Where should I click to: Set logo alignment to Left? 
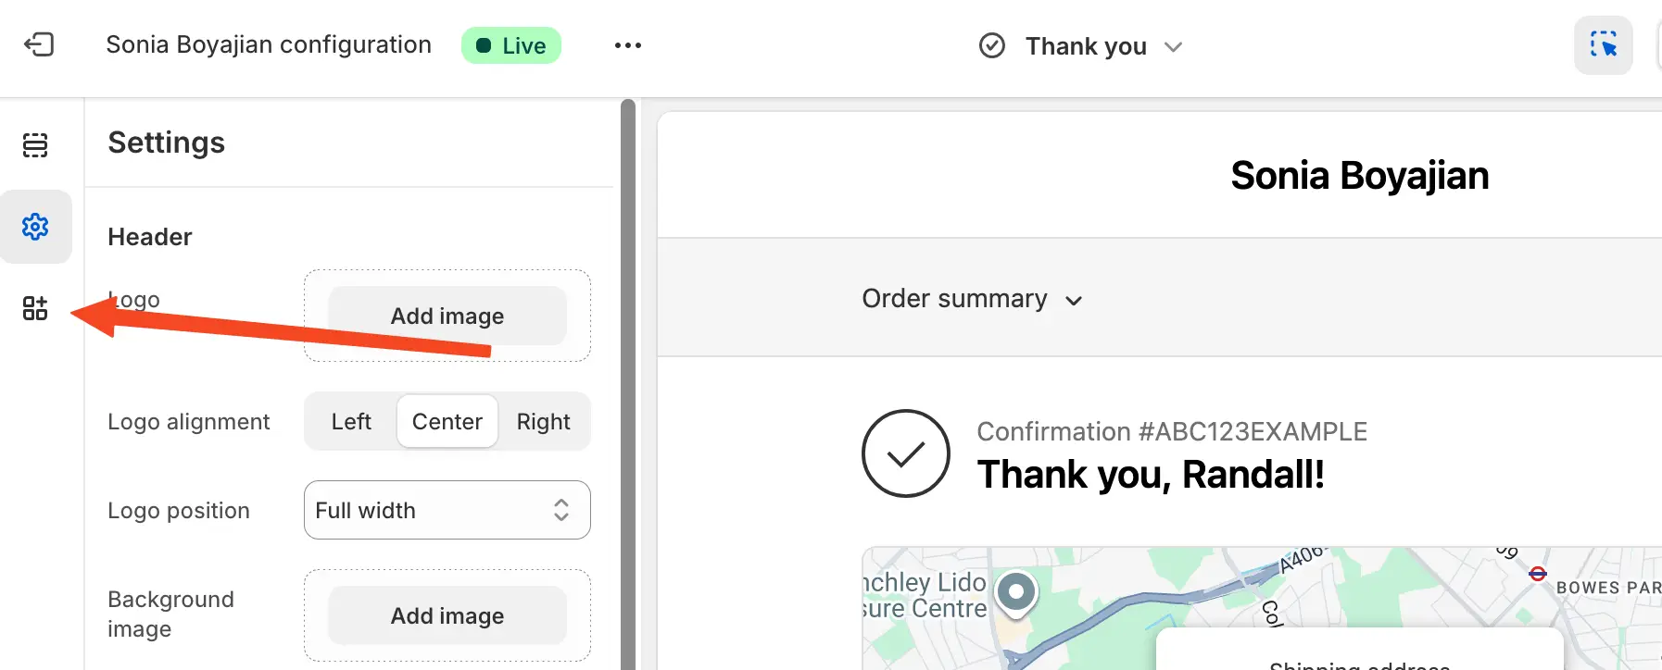point(351,422)
